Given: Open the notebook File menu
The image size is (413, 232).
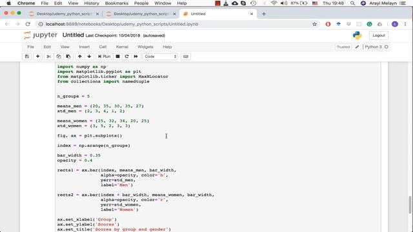Looking at the screenshot, I should click(31, 47).
